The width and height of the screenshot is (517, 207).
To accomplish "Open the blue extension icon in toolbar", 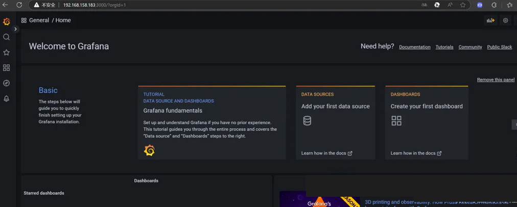I will tap(480, 5).
